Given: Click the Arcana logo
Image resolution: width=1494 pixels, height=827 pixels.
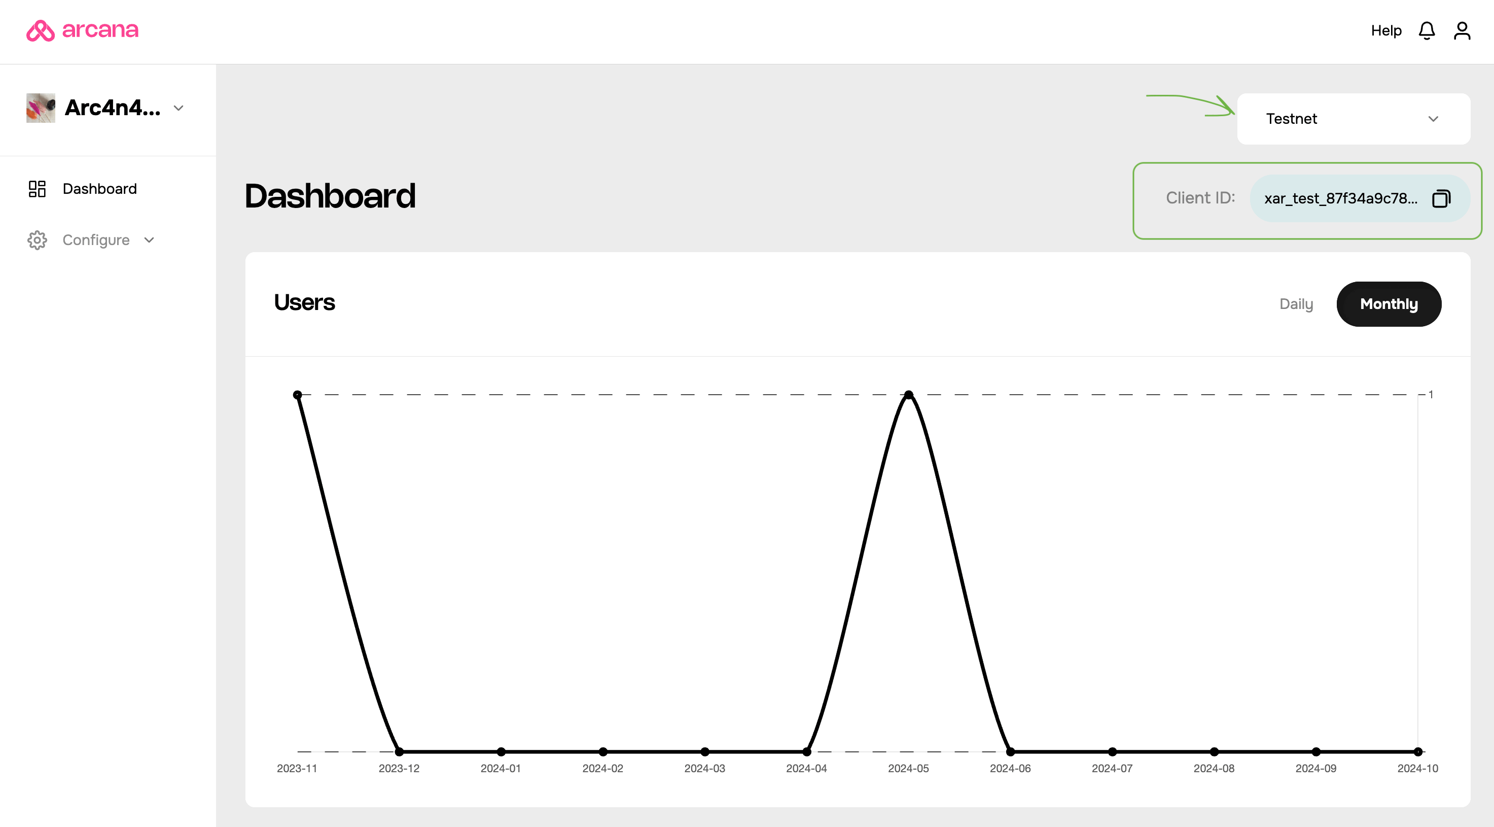Looking at the screenshot, I should pyautogui.click(x=82, y=30).
